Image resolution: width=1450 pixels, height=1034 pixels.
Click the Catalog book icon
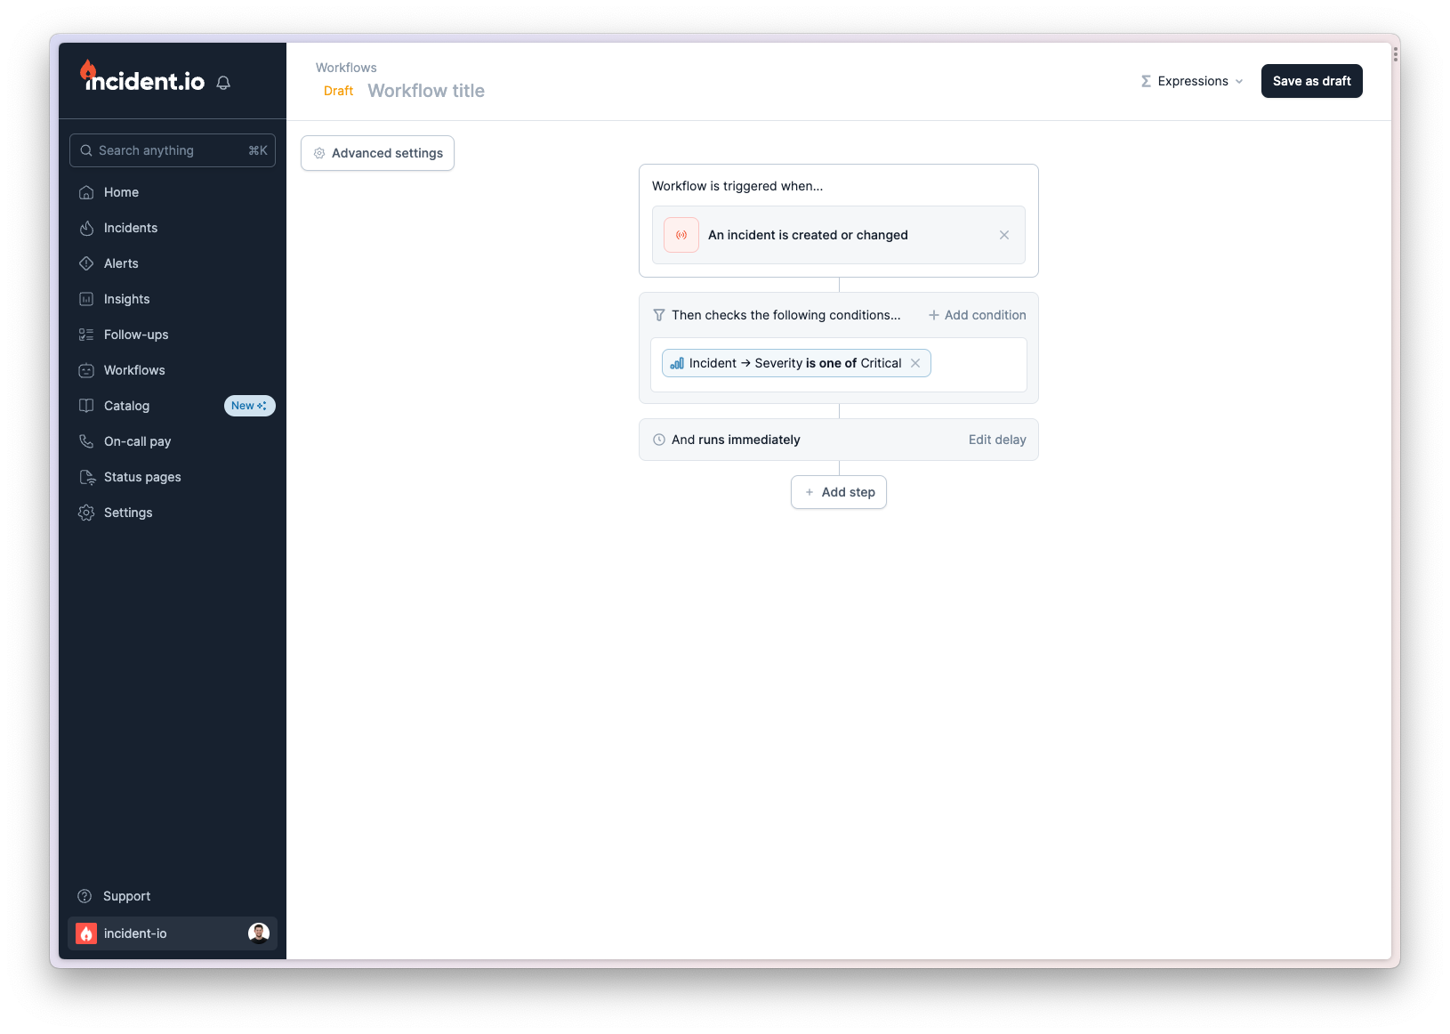tap(86, 406)
